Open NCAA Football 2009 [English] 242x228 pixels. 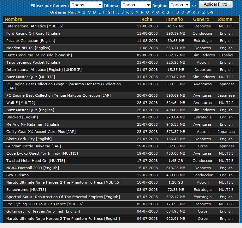(33, 168)
